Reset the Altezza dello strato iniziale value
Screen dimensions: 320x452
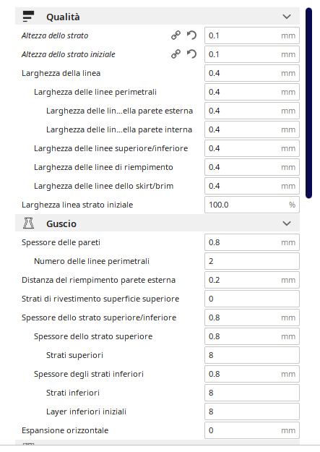coord(191,54)
